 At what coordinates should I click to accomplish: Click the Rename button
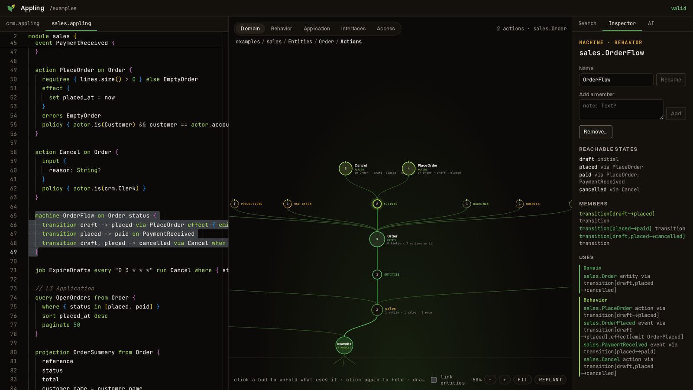pyautogui.click(x=671, y=80)
